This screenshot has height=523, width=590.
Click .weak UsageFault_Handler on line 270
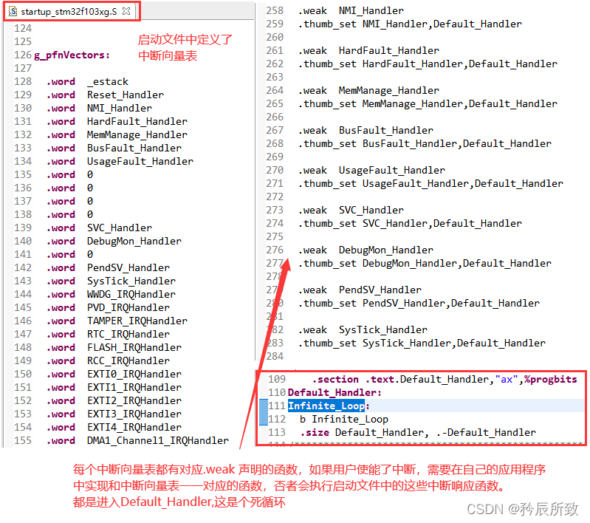coord(371,171)
